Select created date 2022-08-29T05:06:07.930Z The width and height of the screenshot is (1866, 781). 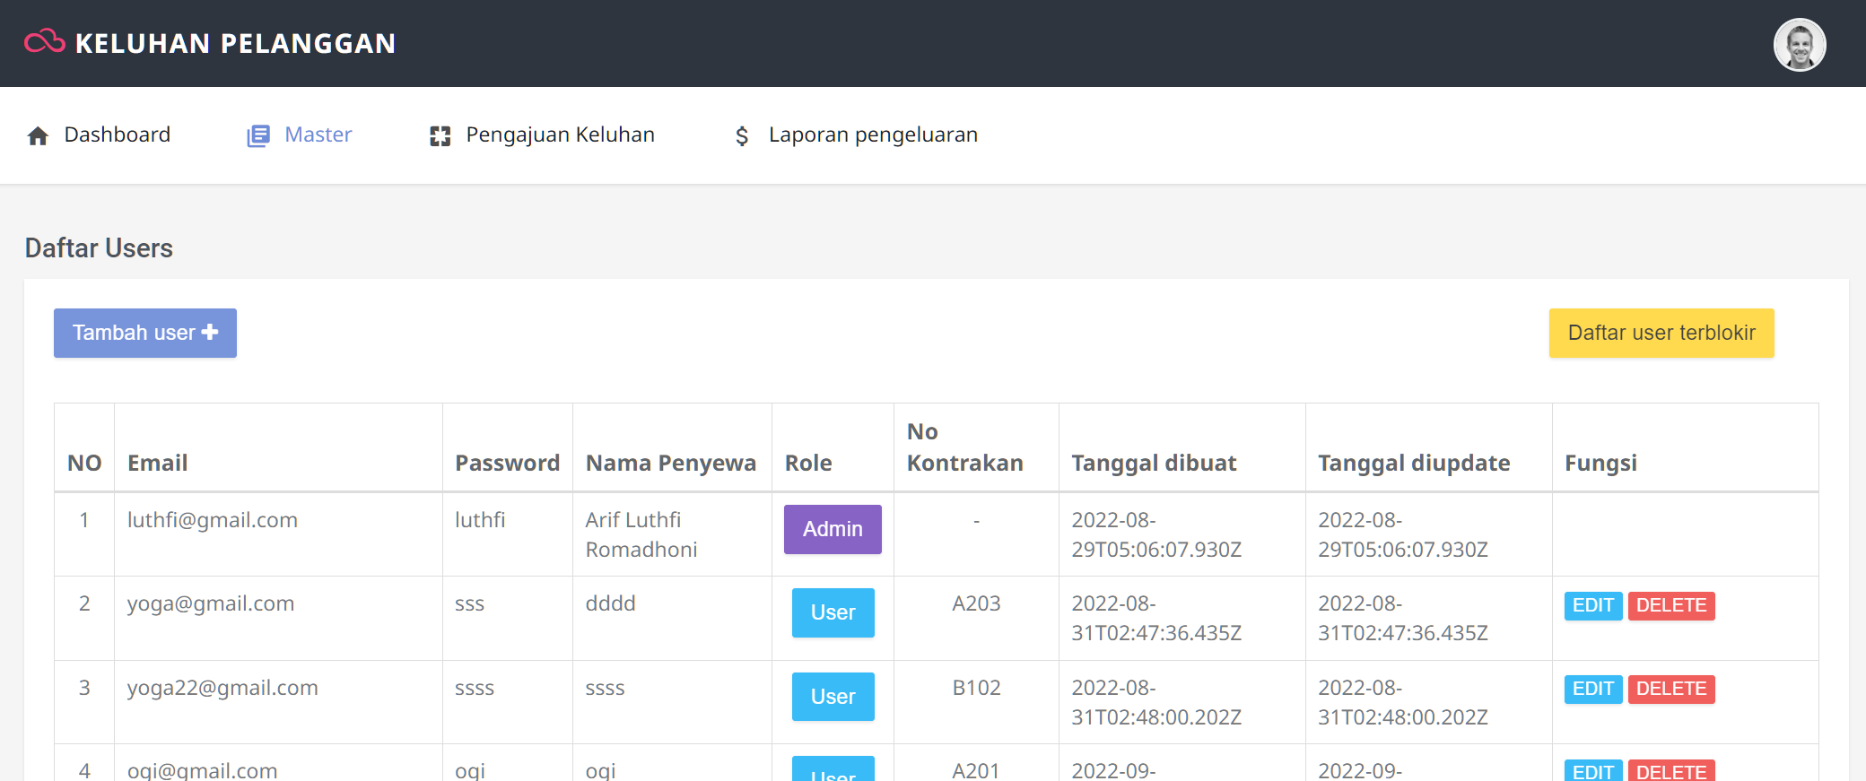click(1156, 534)
